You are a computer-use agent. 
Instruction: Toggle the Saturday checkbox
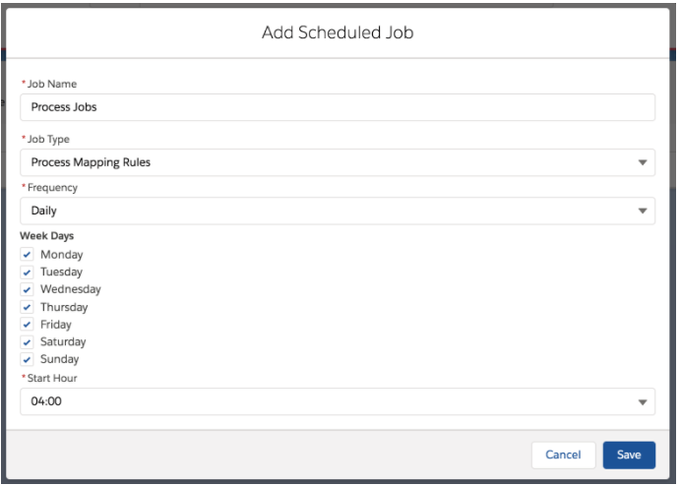27,342
